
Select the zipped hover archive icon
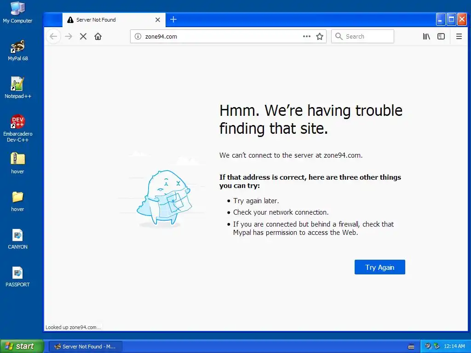pos(18,163)
